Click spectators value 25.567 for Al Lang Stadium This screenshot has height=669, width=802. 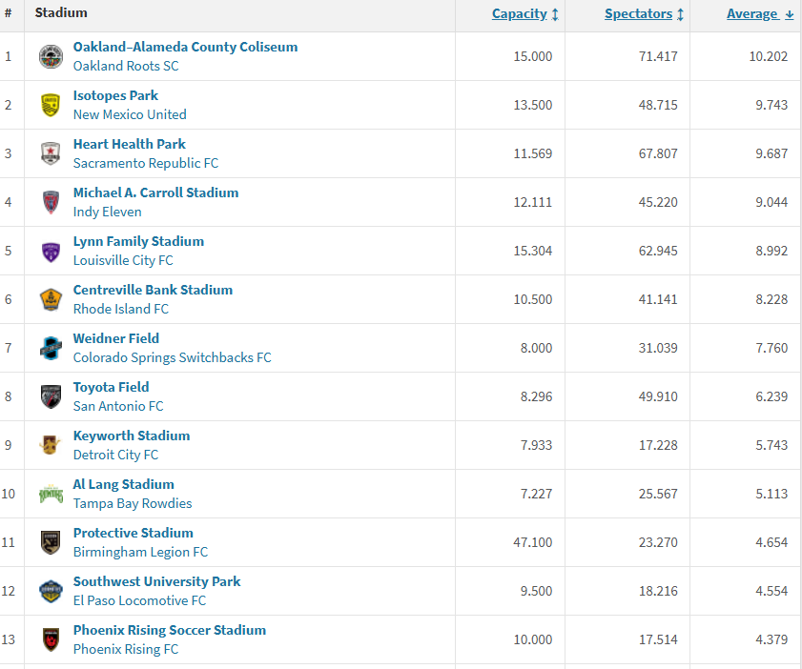click(x=658, y=495)
